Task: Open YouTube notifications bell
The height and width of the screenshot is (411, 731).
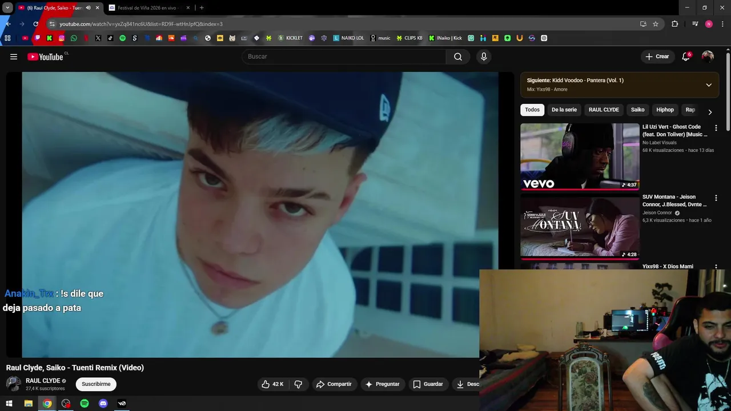Action: 686,57
